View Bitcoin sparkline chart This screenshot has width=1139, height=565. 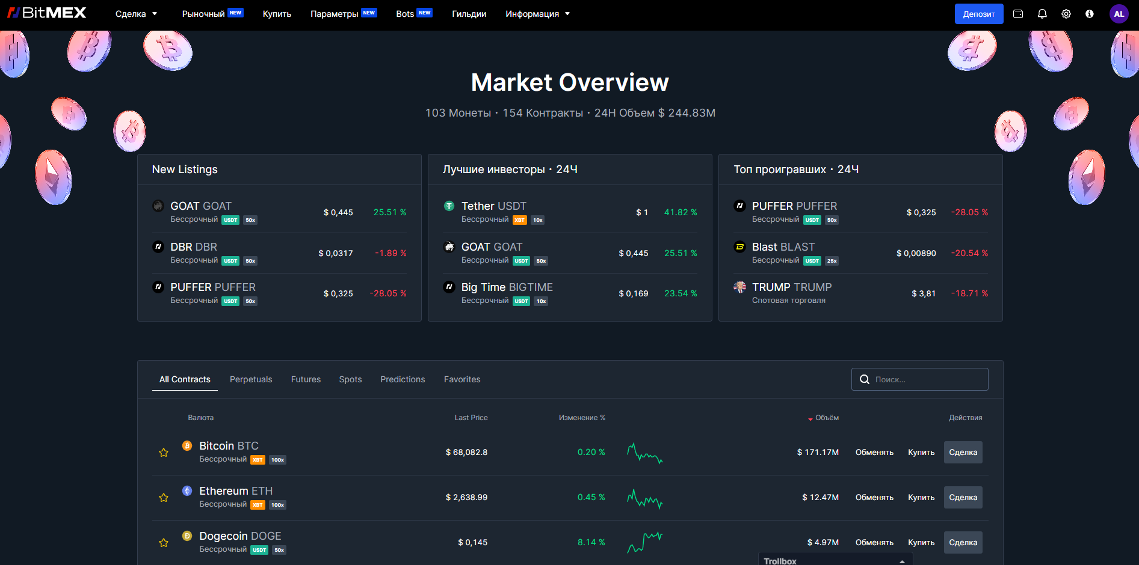point(644,453)
